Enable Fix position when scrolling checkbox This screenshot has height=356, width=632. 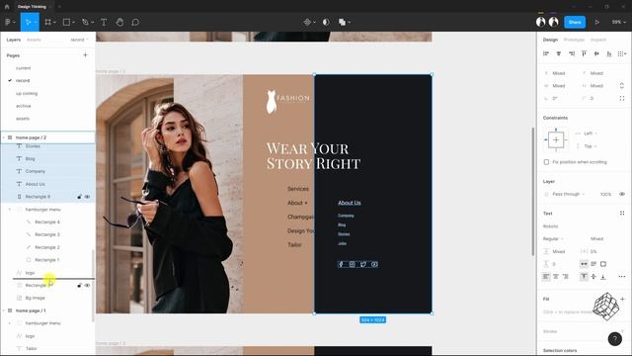tap(546, 162)
